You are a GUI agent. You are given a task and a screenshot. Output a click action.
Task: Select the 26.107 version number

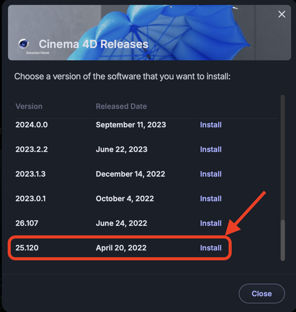[27, 223]
